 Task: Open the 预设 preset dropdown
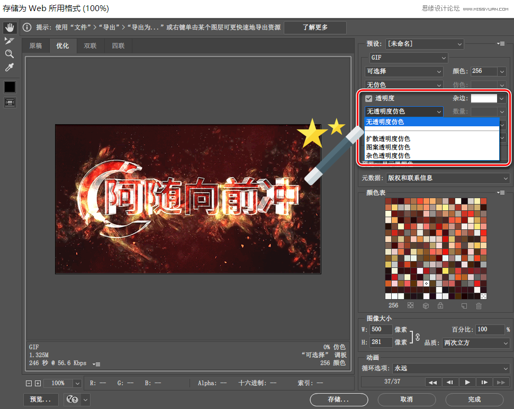(x=425, y=44)
